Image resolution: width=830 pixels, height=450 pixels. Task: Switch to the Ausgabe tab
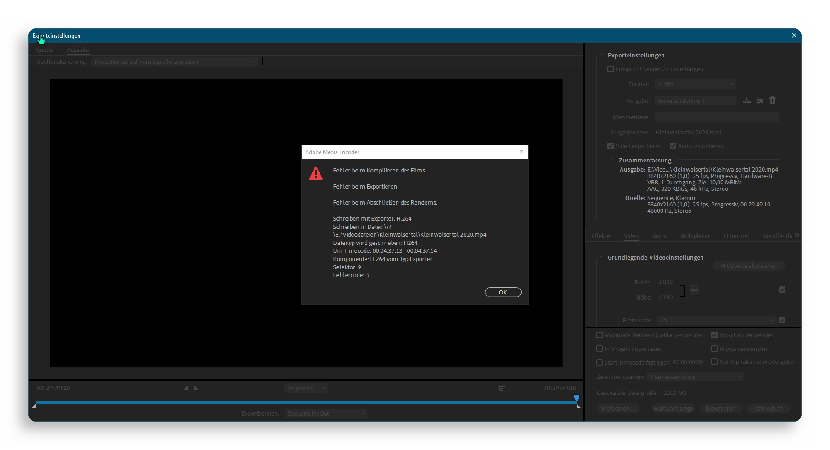pyautogui.click(x=78, y=50)
